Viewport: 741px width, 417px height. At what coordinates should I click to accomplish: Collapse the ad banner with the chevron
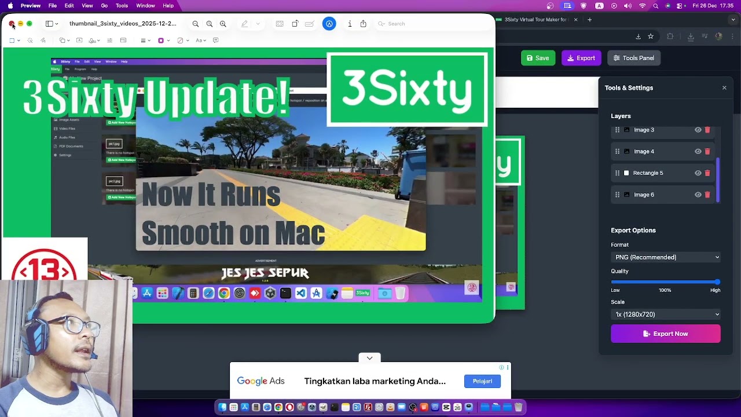point(369,358)
